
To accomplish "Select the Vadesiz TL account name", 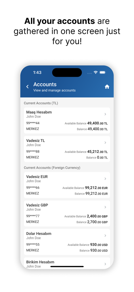I will (35, 141).
